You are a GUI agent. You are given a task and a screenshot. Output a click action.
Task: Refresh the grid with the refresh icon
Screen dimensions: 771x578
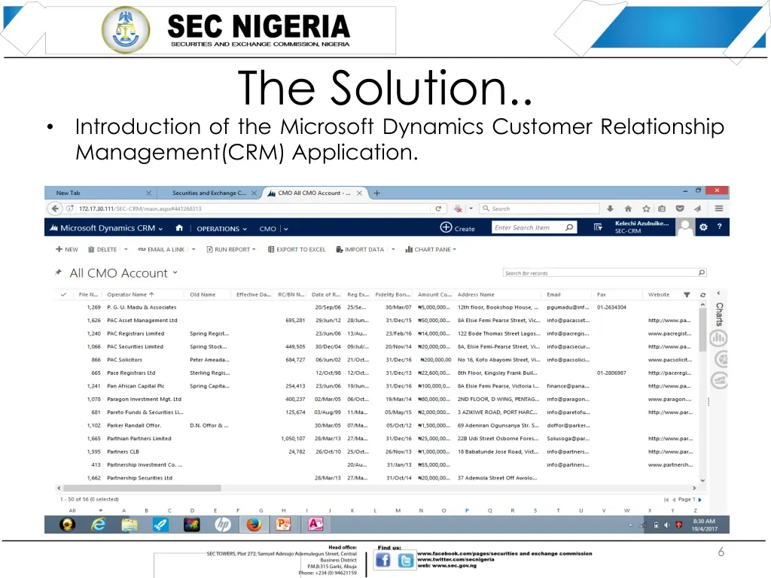point(702,295)
